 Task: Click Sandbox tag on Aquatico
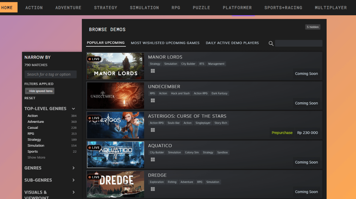pyautogui.click(x=222, y=152)
